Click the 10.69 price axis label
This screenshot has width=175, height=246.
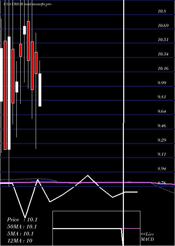click(x=163, y=25)
